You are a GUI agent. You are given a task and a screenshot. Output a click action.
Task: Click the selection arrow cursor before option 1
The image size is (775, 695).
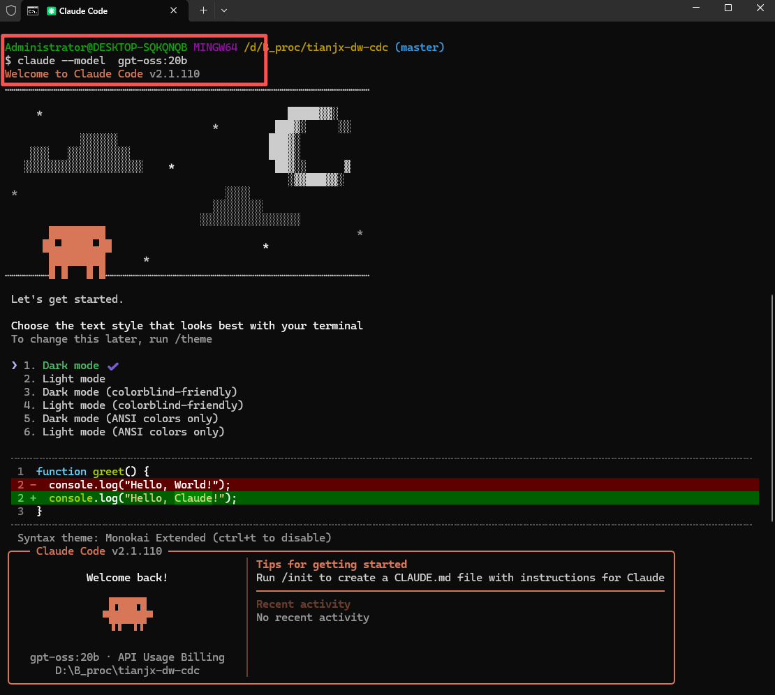[x=15, y=366]
